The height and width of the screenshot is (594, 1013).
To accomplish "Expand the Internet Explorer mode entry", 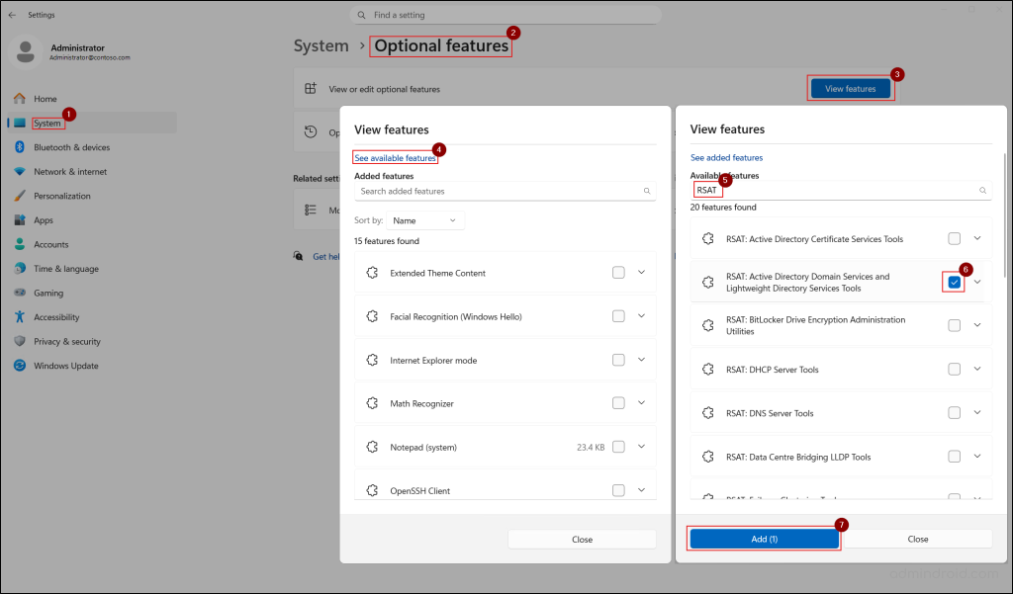I will click(640, 360).
